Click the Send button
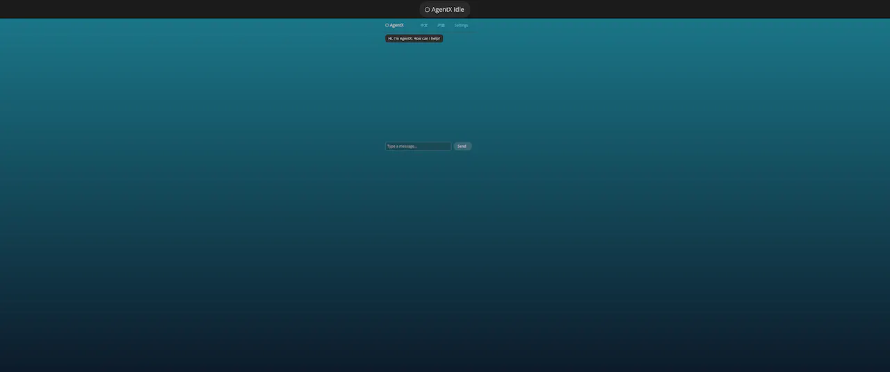The image size is (890, 372). (x=462, y=146)
